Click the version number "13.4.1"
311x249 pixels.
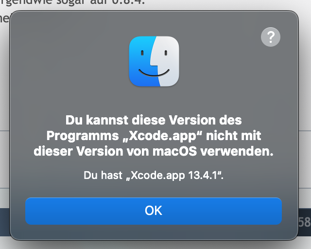click(x=203, y=176)
